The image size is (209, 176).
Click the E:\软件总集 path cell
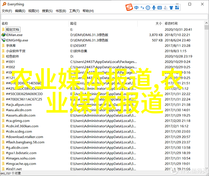click(79, 51)
